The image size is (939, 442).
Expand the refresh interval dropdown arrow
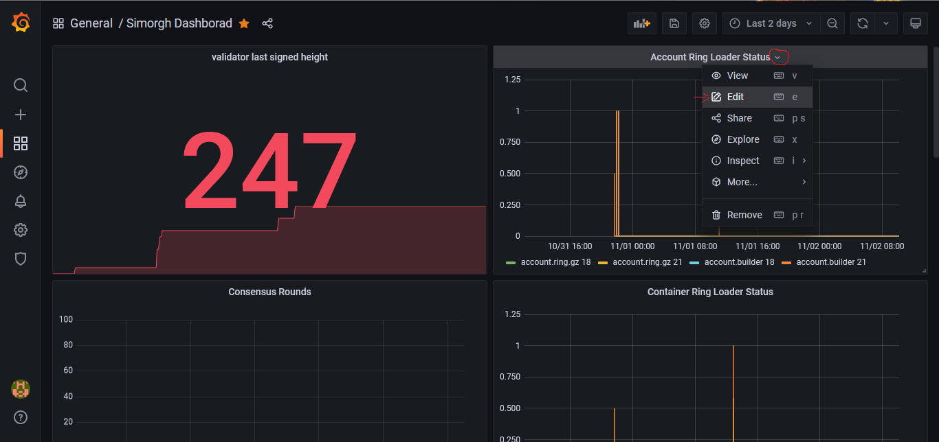[885, 23]
